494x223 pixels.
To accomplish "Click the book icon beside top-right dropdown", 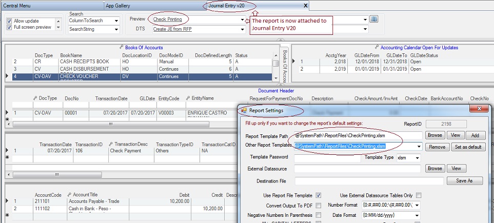I will tap(373, 19).
